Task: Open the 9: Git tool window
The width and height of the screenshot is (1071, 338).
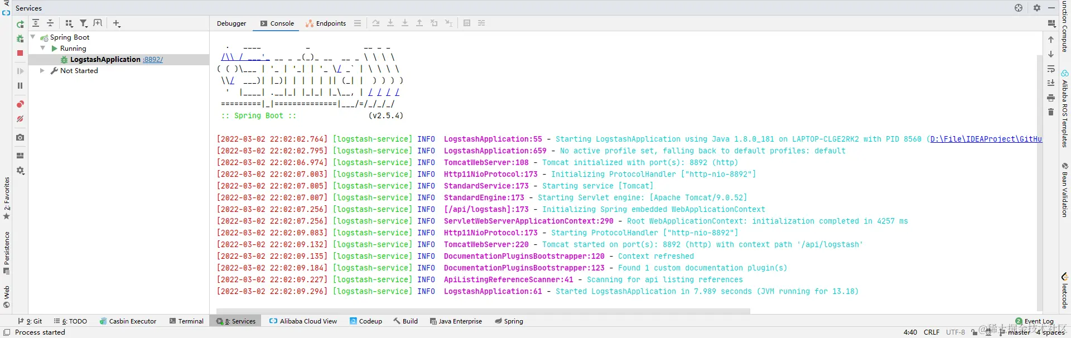Action: 30,321
